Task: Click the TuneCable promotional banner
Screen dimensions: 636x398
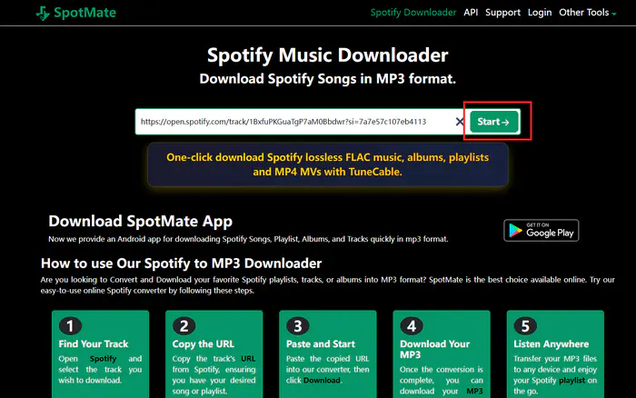Action: tap(328, 164)
